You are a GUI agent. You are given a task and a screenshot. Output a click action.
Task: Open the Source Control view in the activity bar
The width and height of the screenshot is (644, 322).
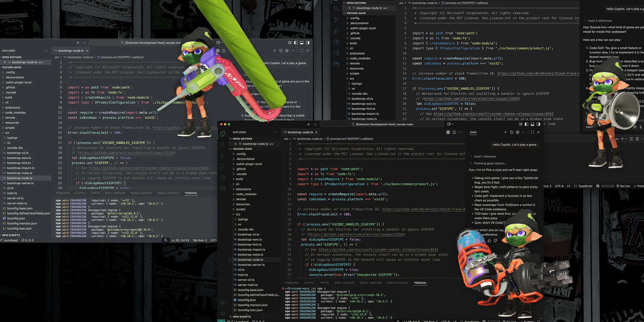(222, 156)
